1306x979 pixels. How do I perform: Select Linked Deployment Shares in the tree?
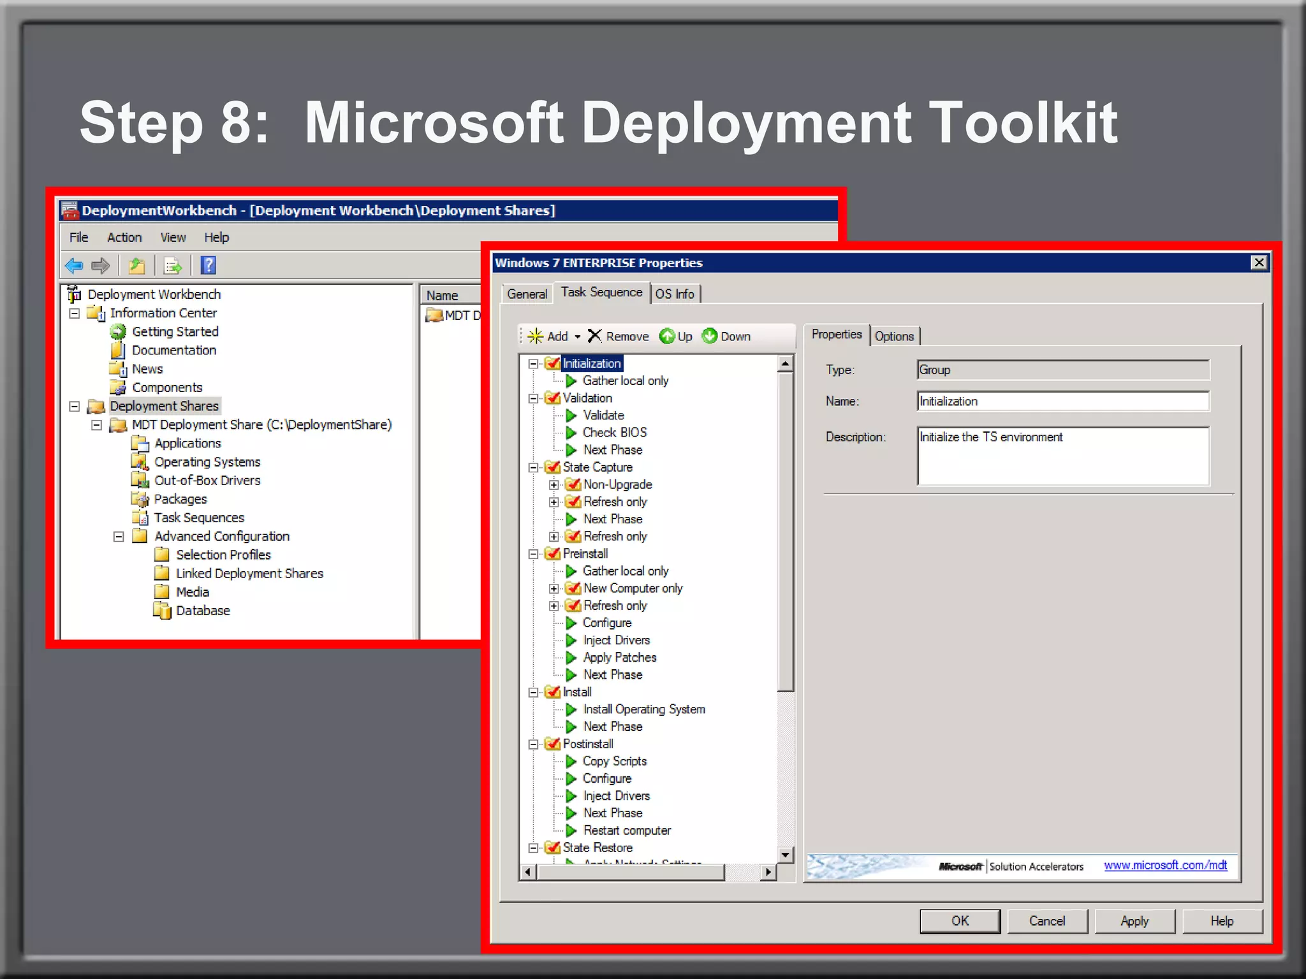249,574
